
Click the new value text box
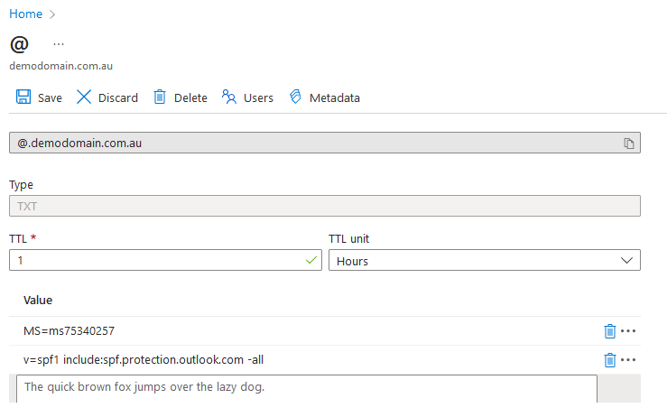coord(307,388)
